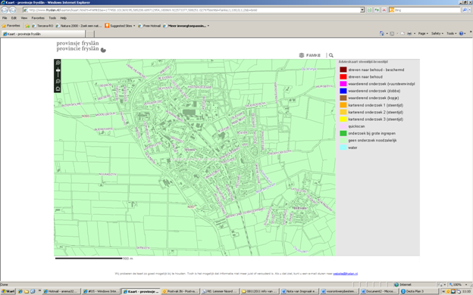Open the File menu
473x295 pixels.
coord(5,18)
